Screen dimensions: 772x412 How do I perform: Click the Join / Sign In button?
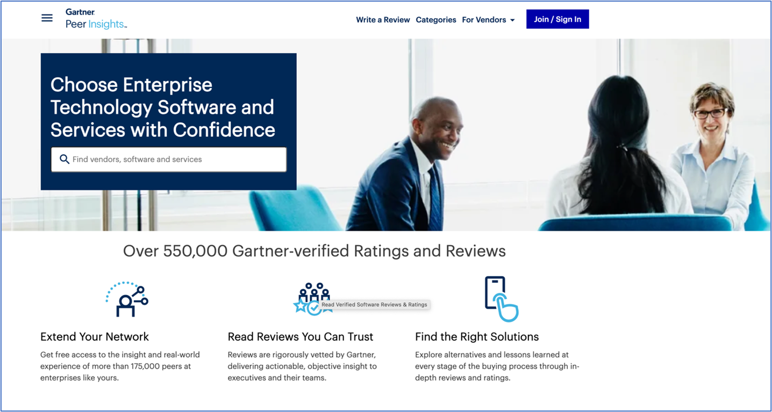coord(557,19)
